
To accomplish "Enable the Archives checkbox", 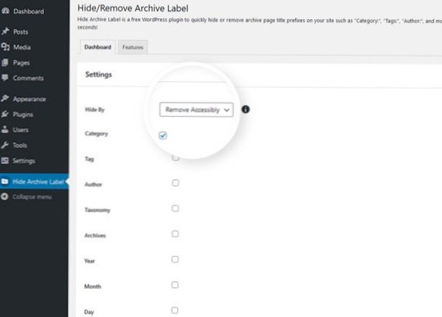I will (x=175, y=234).
